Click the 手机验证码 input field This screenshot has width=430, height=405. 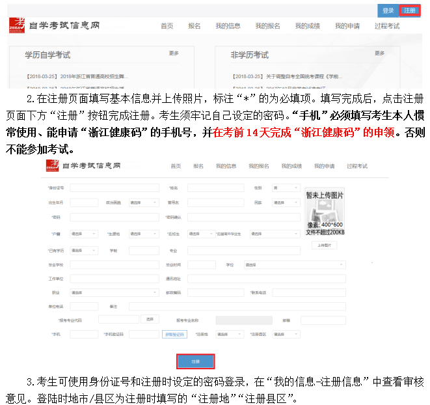(x=144, y=334)
